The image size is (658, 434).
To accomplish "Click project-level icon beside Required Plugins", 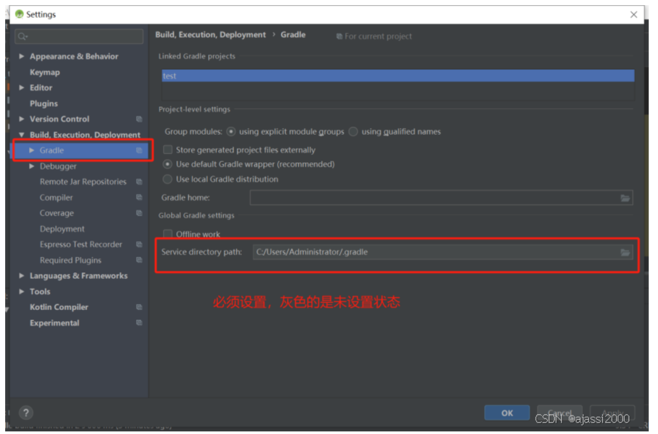I will [139, 260].
